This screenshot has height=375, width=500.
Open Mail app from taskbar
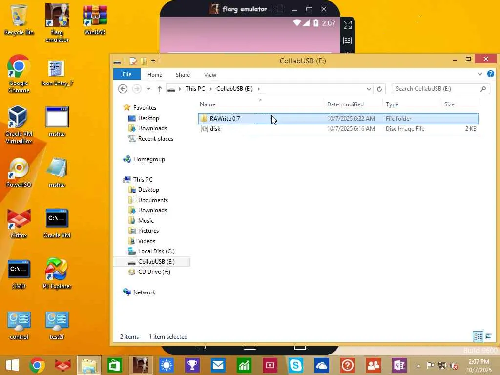[x=218, y=365]
